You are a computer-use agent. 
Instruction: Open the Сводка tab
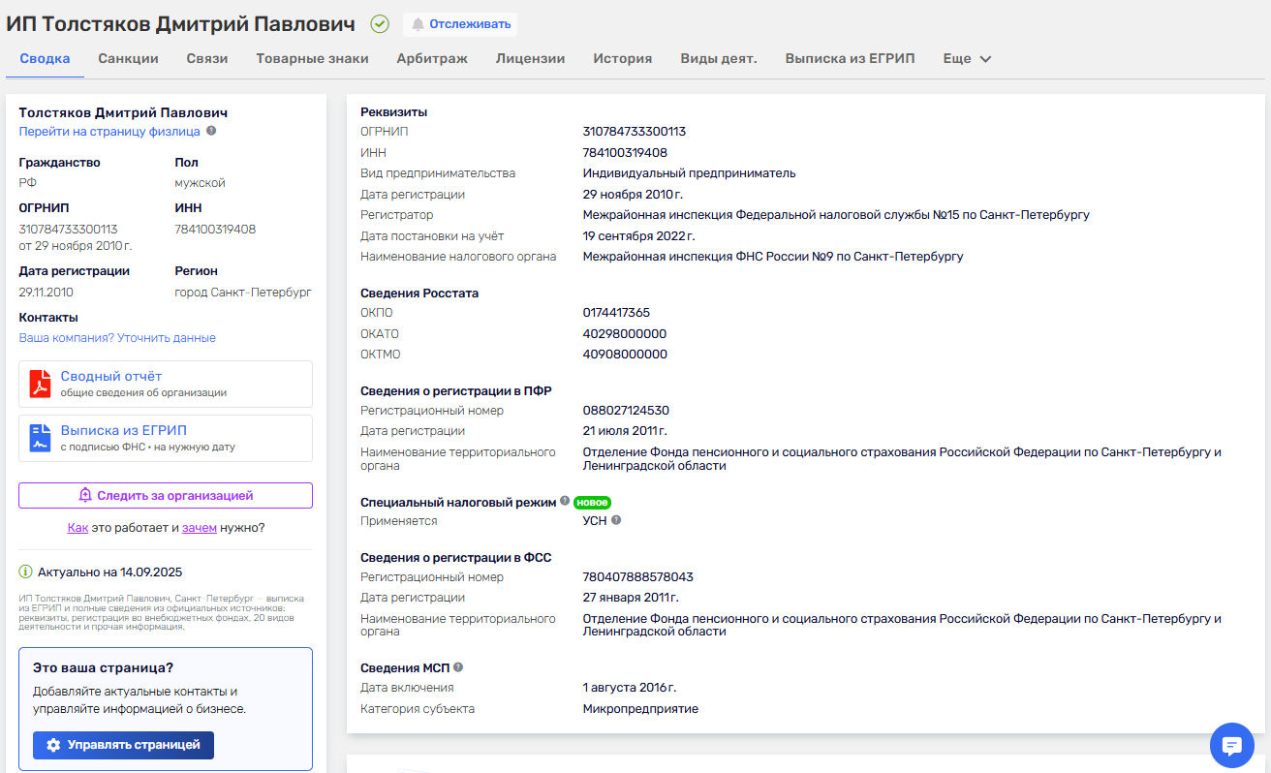[x=45, y=58]
